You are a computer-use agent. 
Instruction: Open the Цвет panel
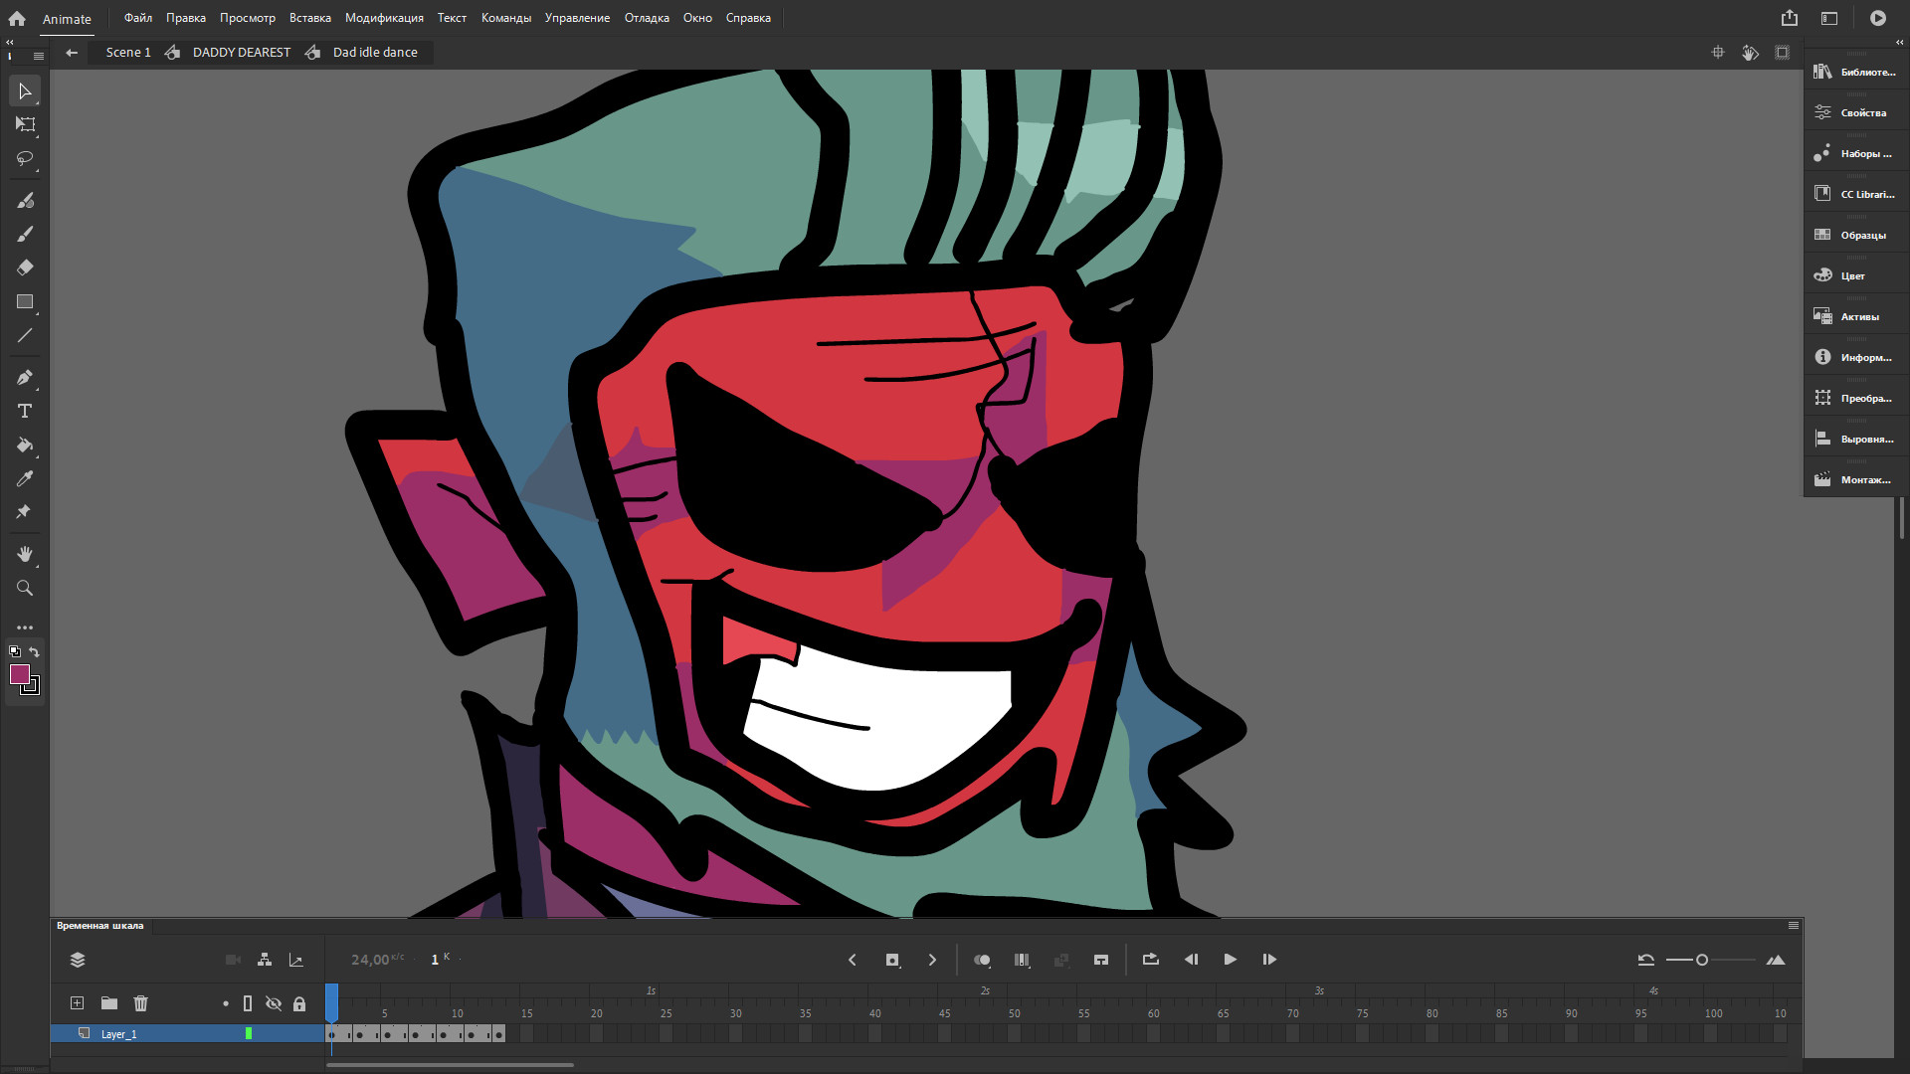[1852, 274]
